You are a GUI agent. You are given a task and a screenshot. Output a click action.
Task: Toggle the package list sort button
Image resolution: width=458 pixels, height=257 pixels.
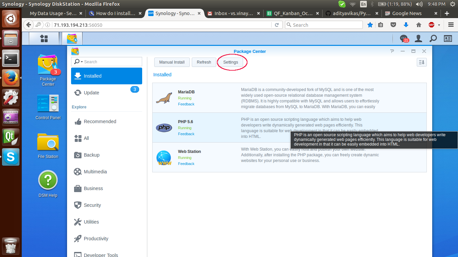(422, 62)
